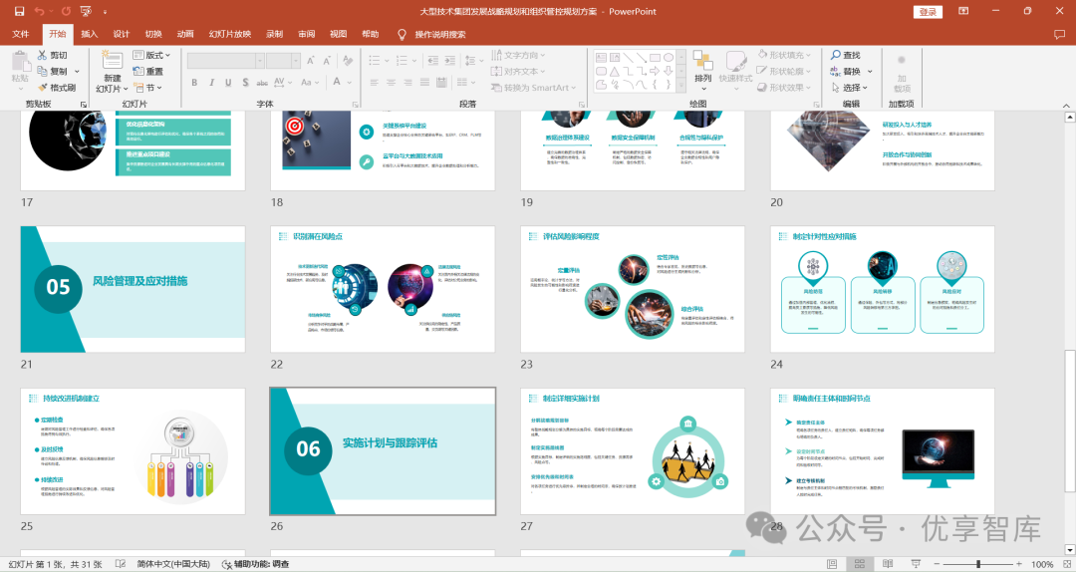Click the Ribbon Display Options icon

[963, 11]
